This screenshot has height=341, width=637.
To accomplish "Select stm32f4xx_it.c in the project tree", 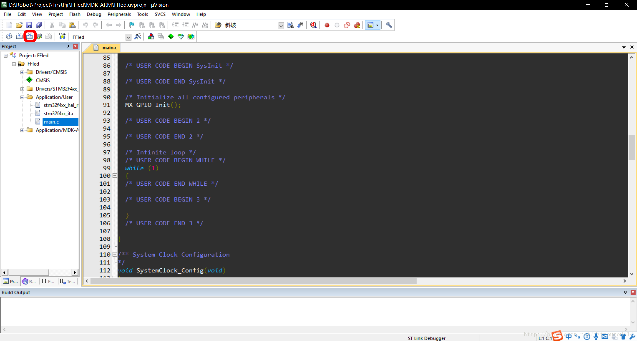I will pos(59,113).
